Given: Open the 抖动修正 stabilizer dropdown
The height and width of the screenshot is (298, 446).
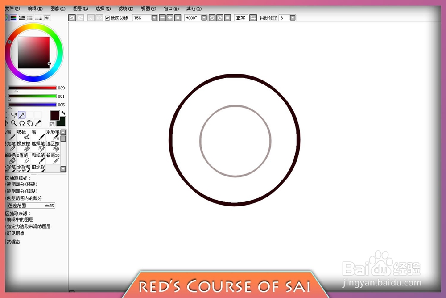Looking at the screenshot, I should (x=293, y=18).
